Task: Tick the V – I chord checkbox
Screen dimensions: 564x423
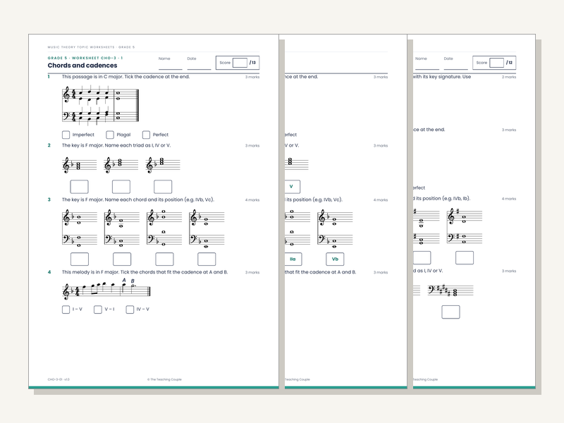Action: pos(98,309)
